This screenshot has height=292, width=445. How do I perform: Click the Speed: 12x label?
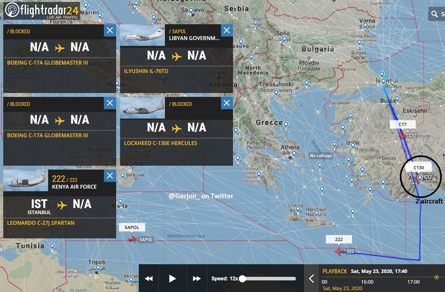click(x=225, y=278)
